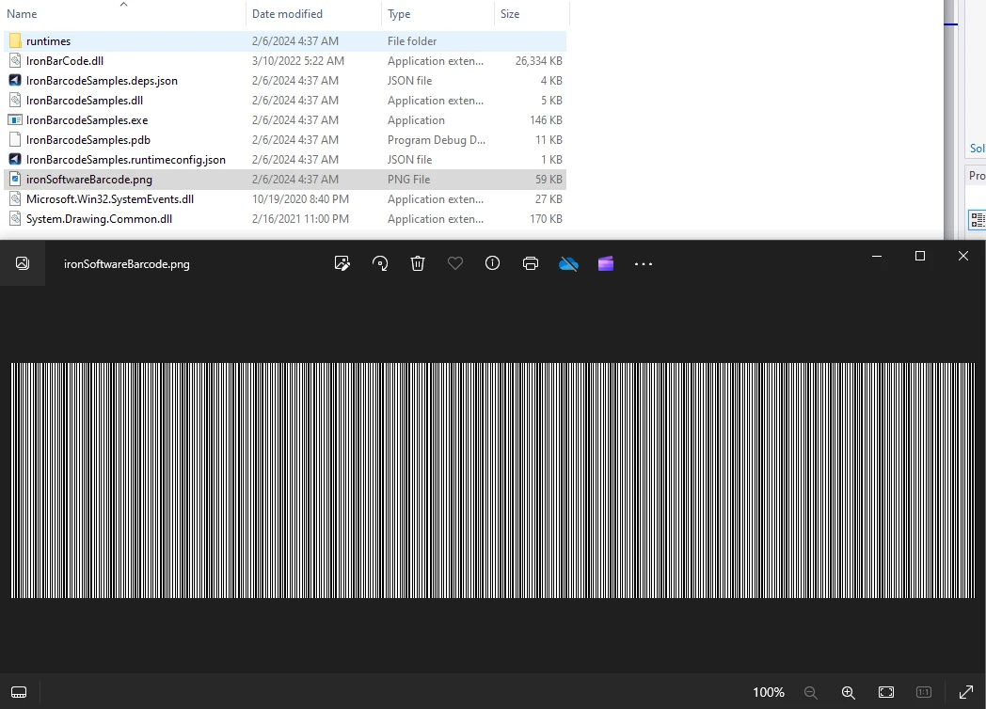
Task: Print the barcode image
Action: point(531,264)
